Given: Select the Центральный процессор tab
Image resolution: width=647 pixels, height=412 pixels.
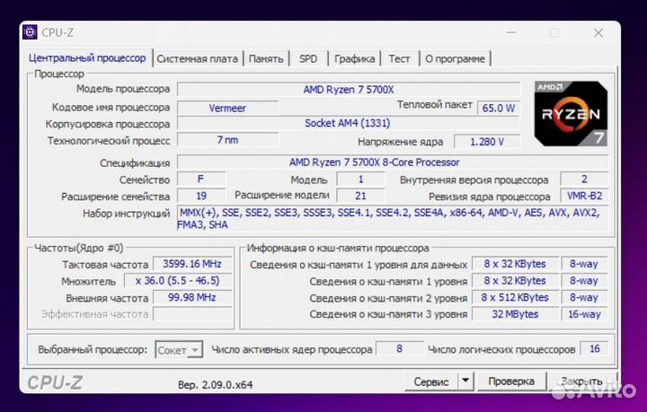Looking at the screenshot, I should coord(87,58).
